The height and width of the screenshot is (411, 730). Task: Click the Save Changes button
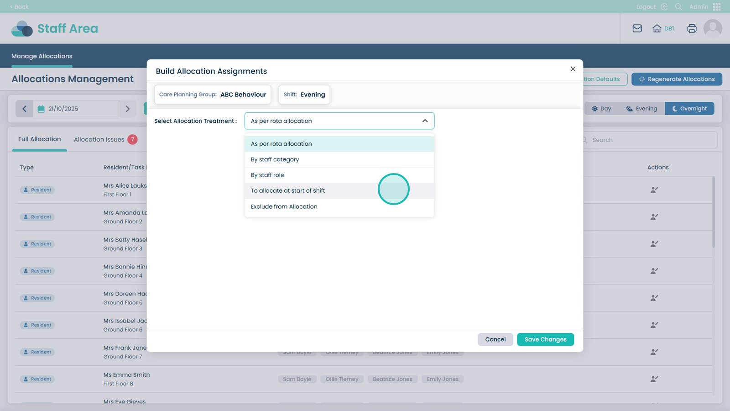545,339
